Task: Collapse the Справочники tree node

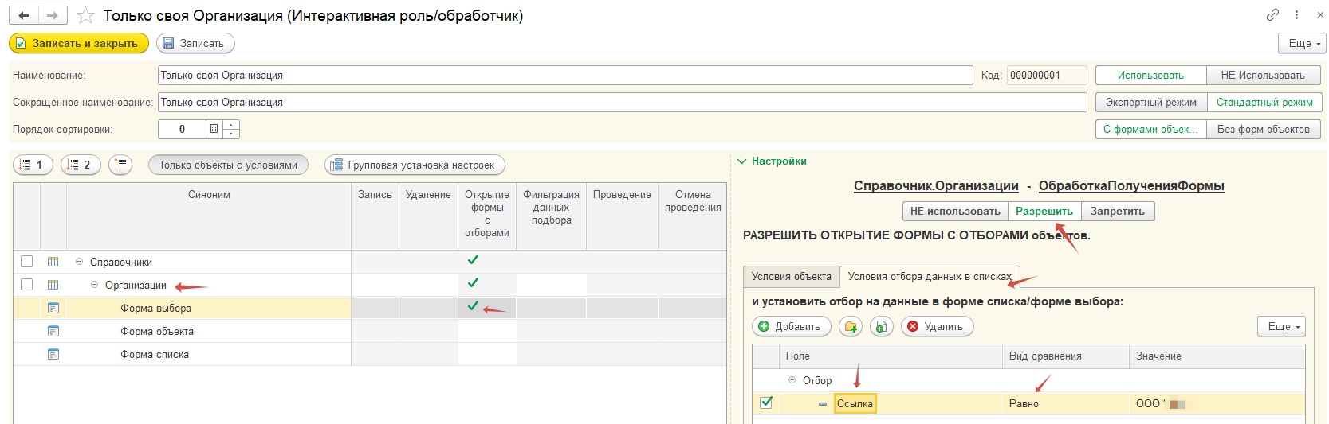Action: point(79,262)
